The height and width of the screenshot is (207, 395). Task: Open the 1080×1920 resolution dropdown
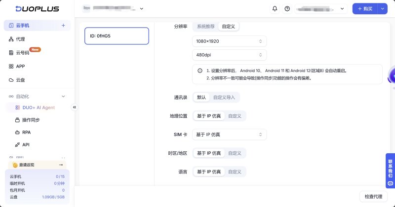point(229,41)
